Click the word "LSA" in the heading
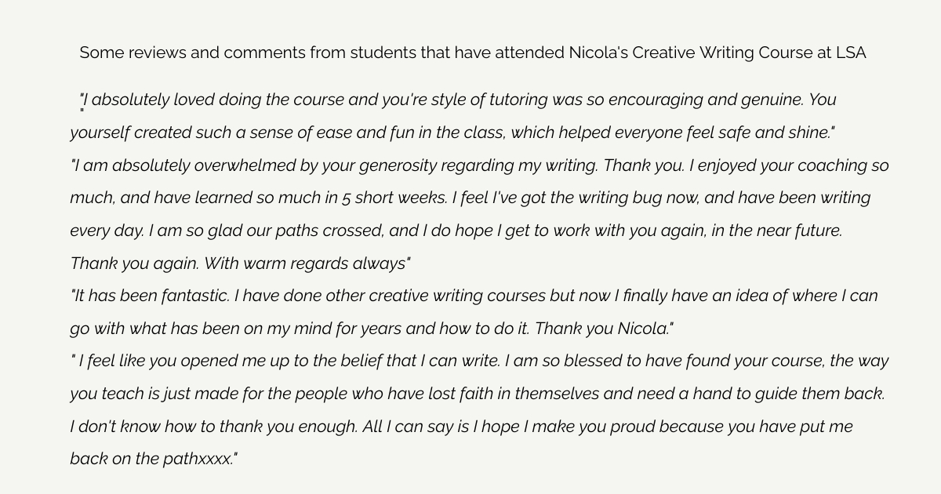This screenshot has height=494, width=941. (850, 53)
